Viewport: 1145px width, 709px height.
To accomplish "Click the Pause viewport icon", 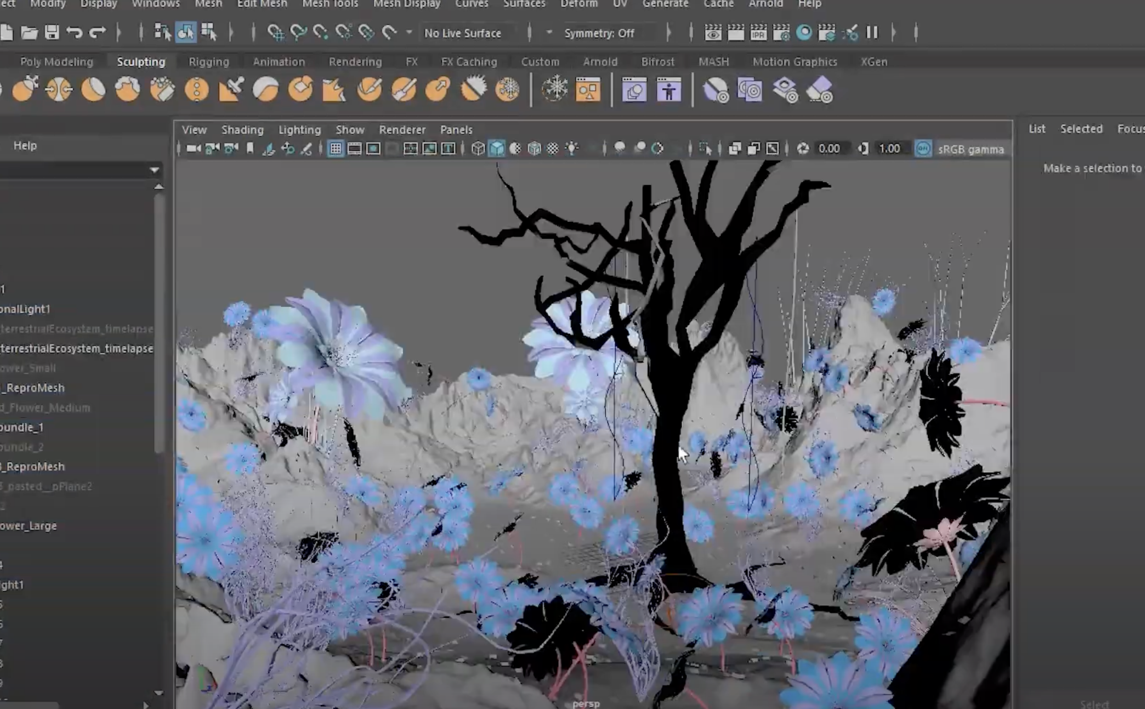I will coord(872,33).
